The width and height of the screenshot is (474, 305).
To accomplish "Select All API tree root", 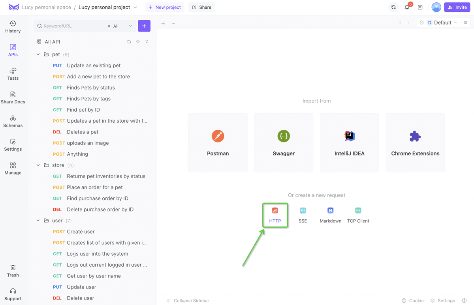I will (x=52, y=42).
